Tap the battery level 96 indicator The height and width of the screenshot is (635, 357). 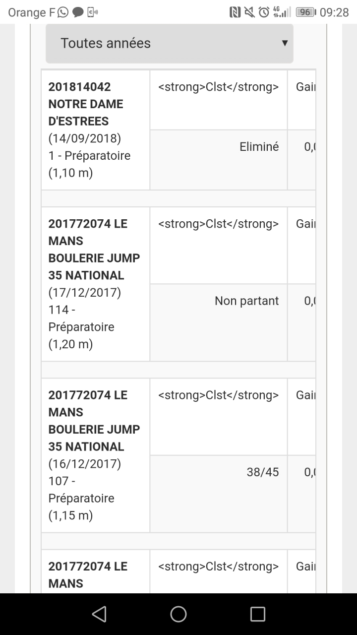[305, 12]
